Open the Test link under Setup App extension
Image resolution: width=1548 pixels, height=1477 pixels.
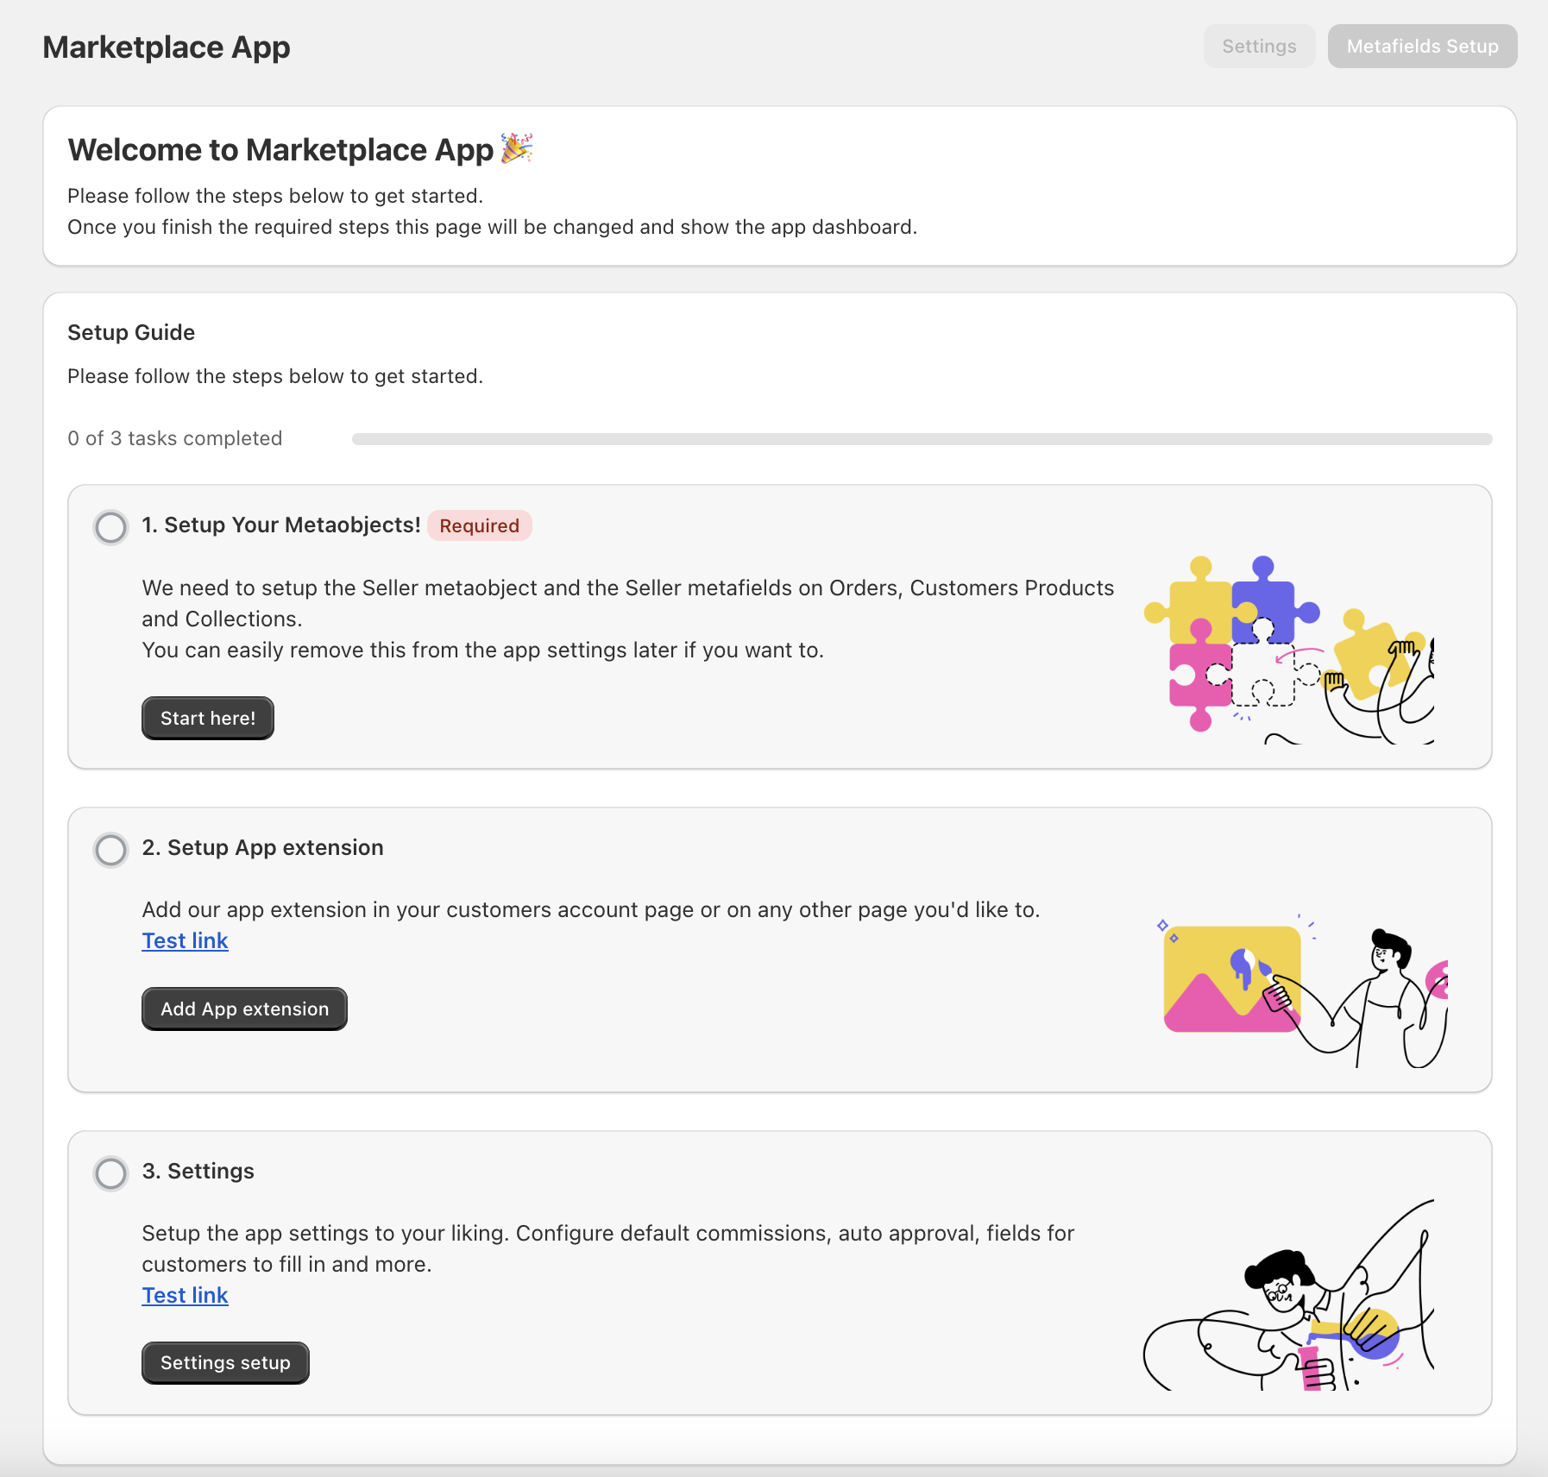pos(185,940)
